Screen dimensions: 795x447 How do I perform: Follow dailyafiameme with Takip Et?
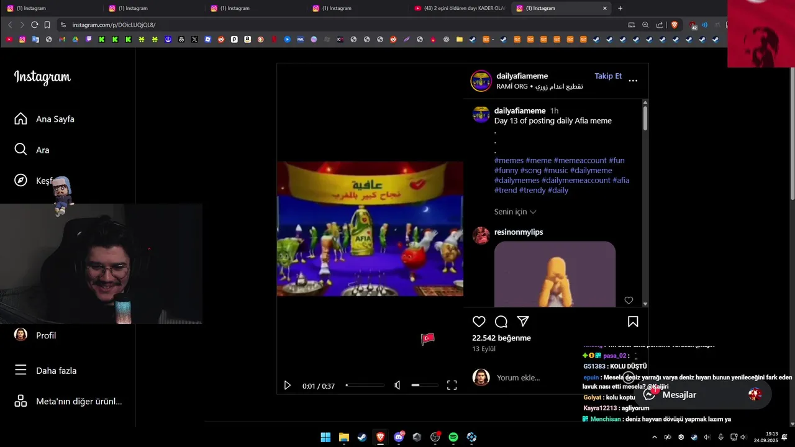pos(608,76)
